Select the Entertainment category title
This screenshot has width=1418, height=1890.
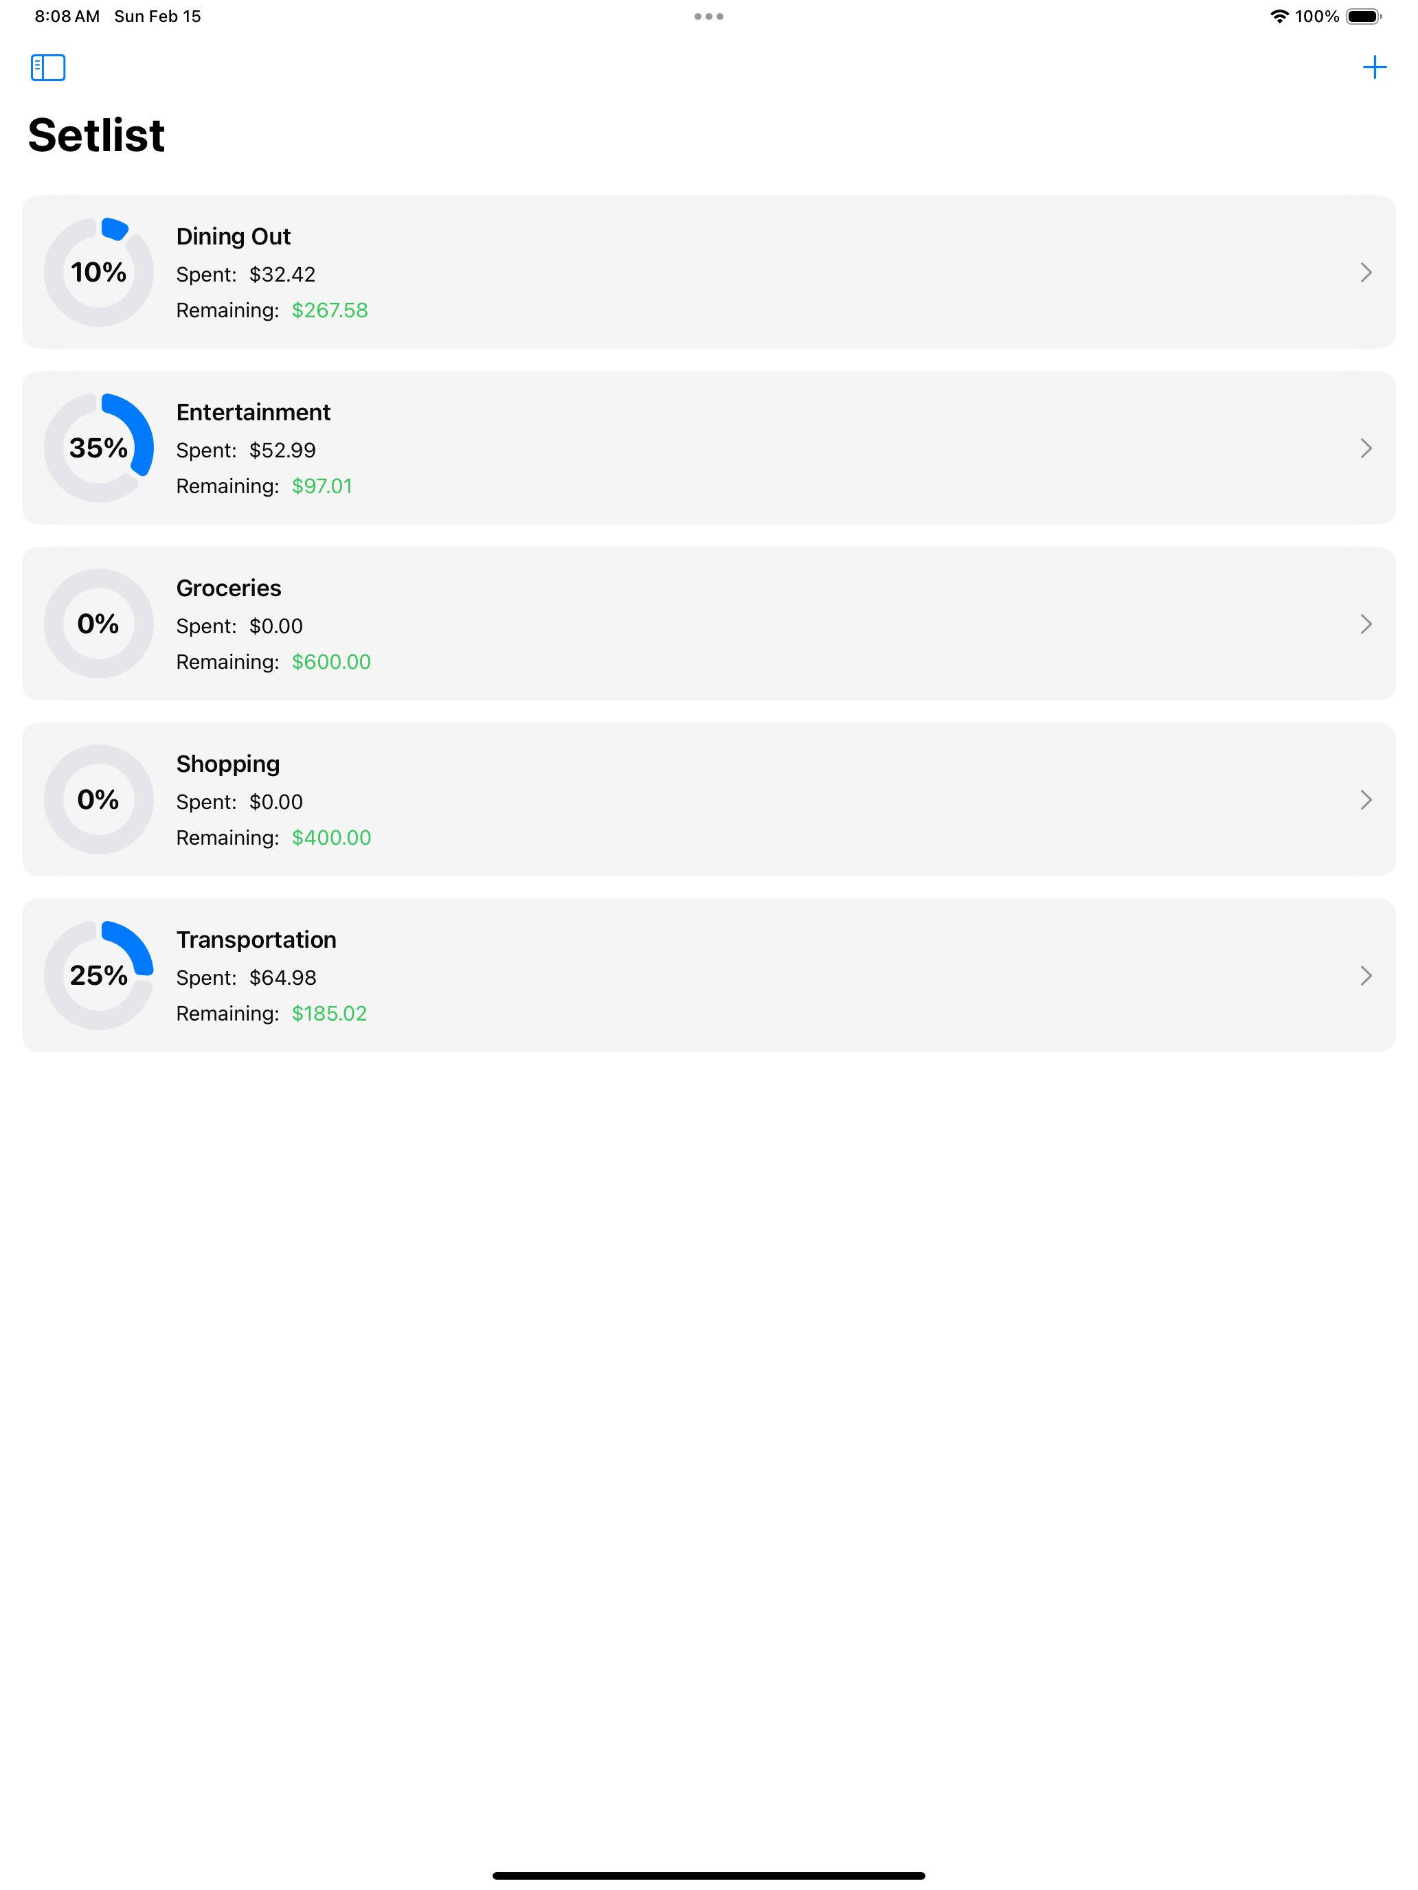pos(253,413)
